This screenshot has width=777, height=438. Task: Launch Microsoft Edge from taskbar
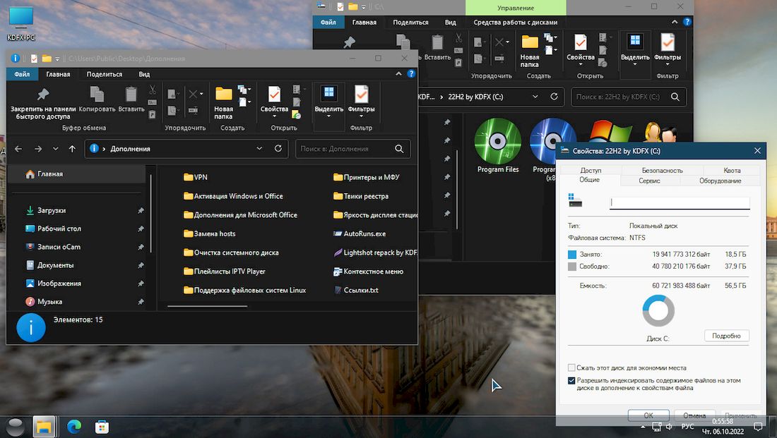tap(74, 427)
